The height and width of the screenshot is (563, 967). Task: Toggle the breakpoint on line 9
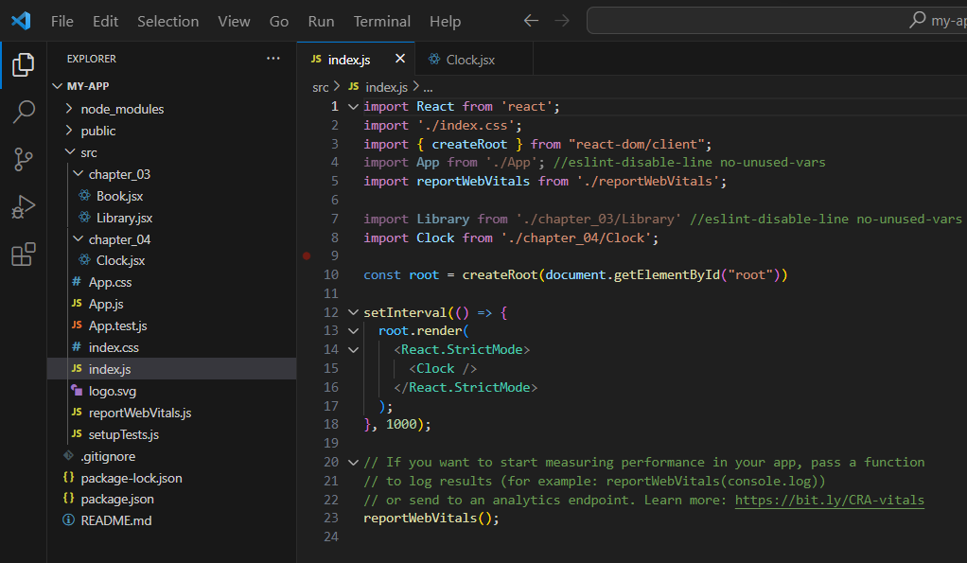(x=307, y=255)
